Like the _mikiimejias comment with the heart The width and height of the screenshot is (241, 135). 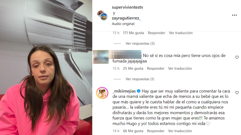pos(237,93)
